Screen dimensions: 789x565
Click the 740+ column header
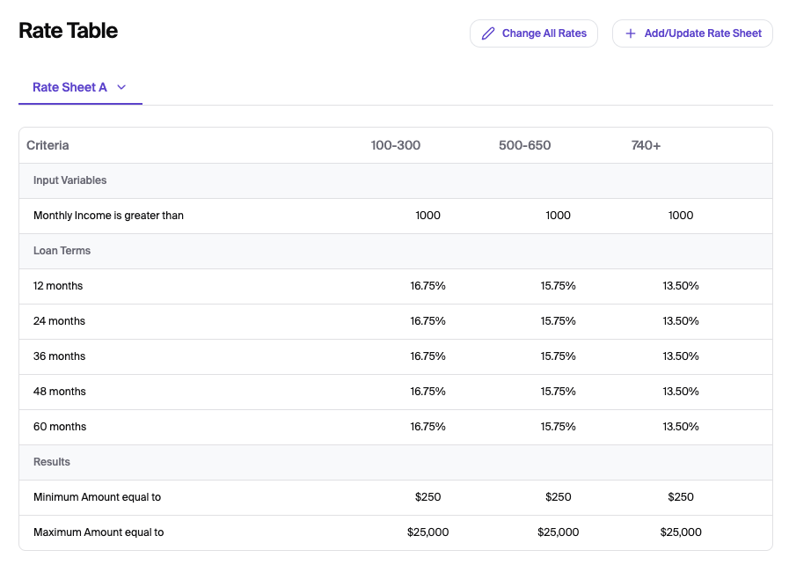pyautogui.click(x=646, y=145)
